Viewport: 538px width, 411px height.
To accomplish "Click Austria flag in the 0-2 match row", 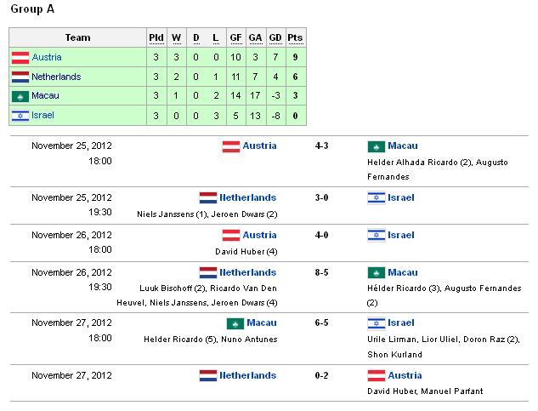I will (376, 375).
